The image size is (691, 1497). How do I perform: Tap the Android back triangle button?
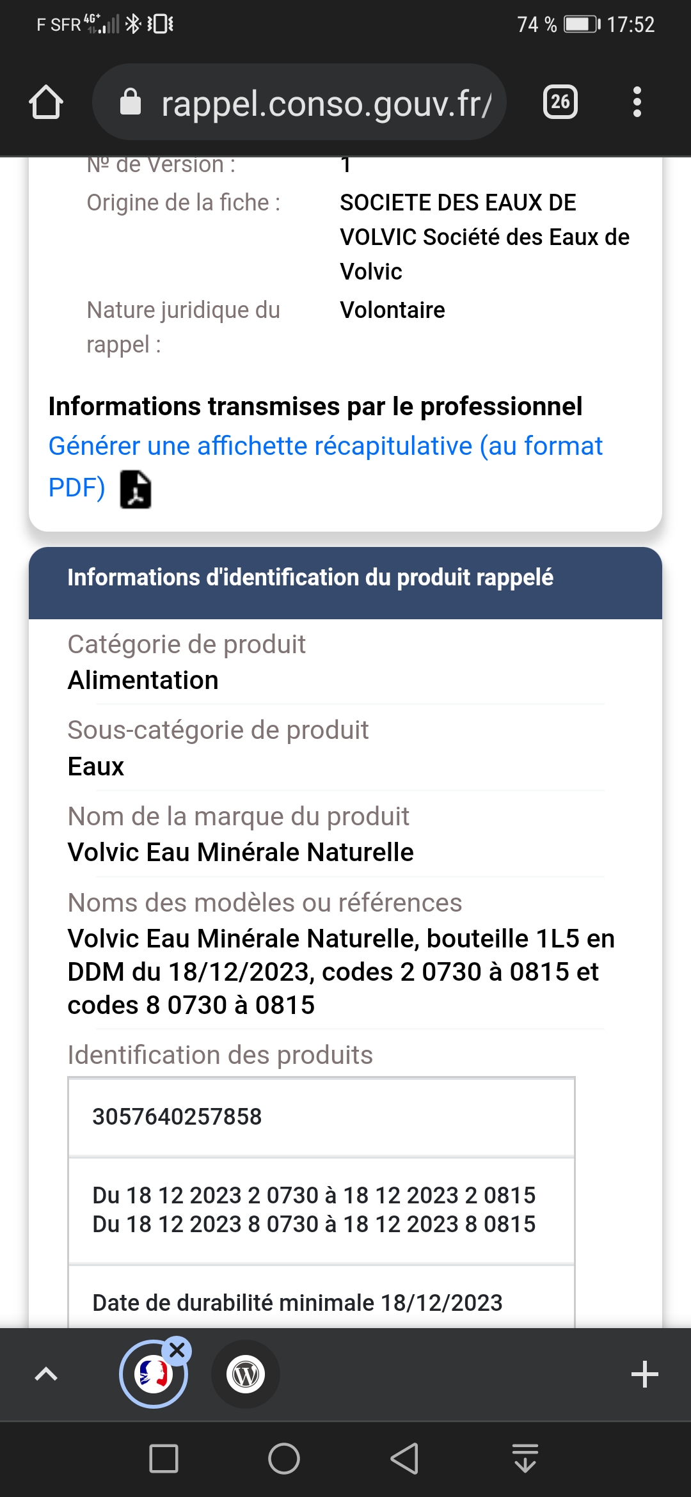[404, 1459]
